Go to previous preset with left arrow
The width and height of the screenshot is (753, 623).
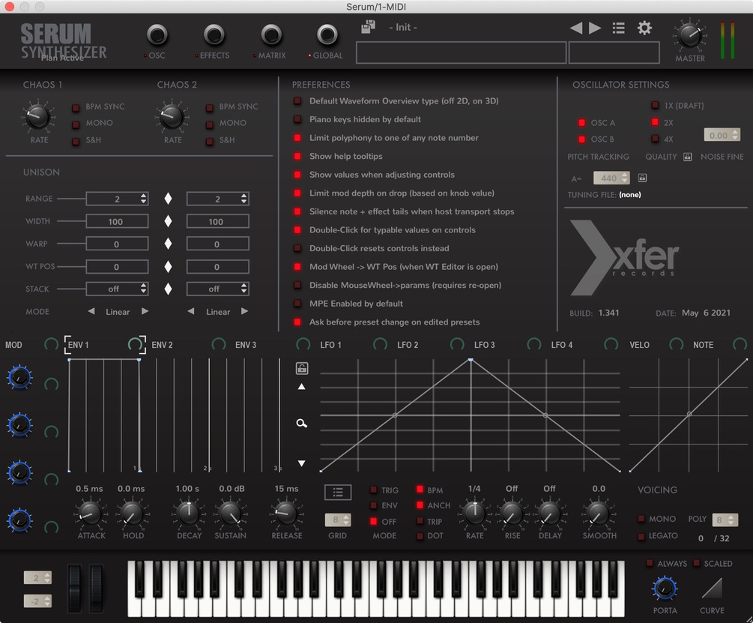575,28
